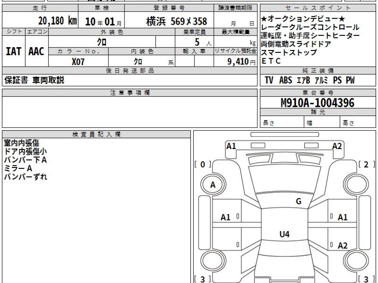
Task: Click the A2 mark at front bumper corner
Action: 337,146
